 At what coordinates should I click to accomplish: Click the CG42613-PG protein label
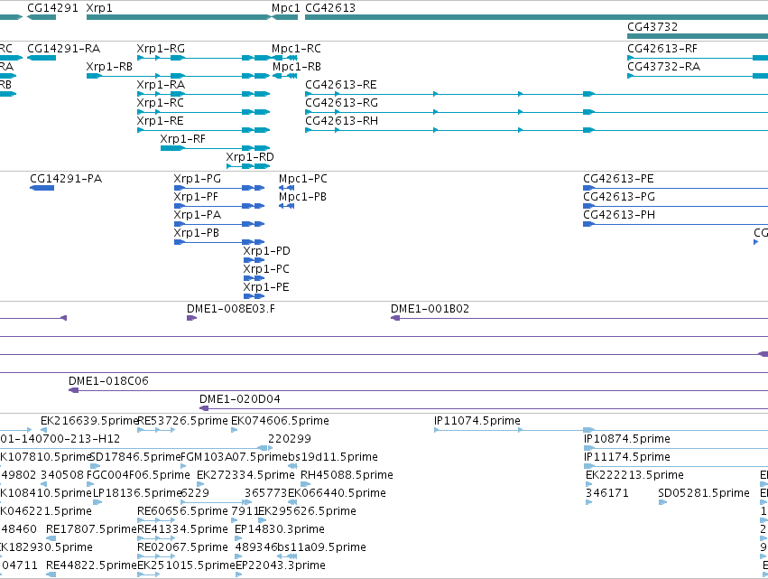point(619,197)
